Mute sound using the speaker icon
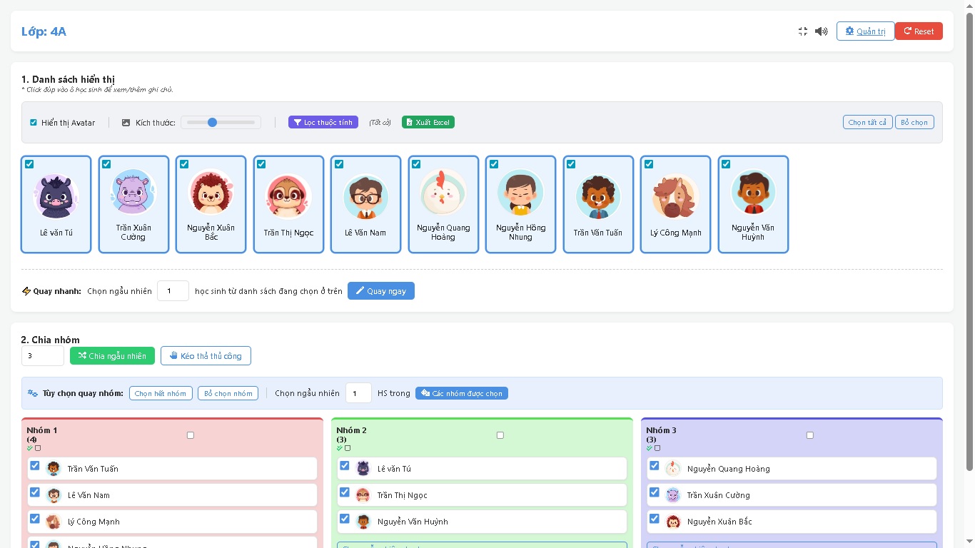975x548 pixels. (822, 31)
